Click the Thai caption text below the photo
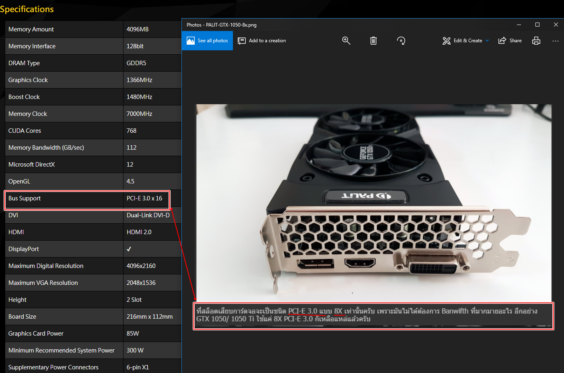564x373 pixels. click(367, 315)
